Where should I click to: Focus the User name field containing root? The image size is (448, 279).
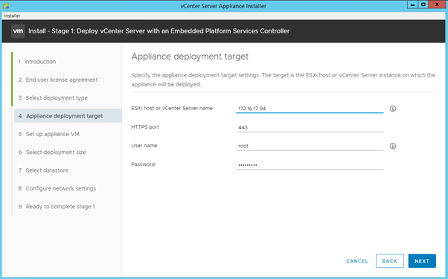point(310,146)
